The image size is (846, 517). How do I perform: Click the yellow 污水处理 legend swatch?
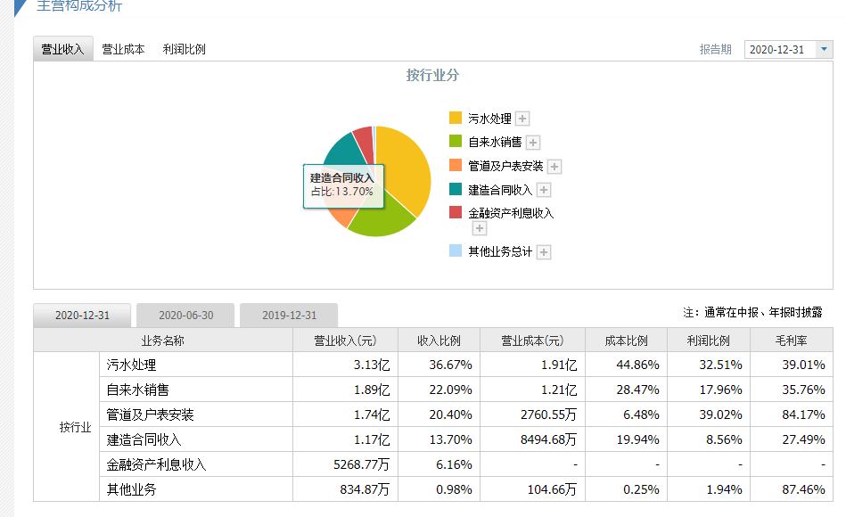[x=456, y=119]
